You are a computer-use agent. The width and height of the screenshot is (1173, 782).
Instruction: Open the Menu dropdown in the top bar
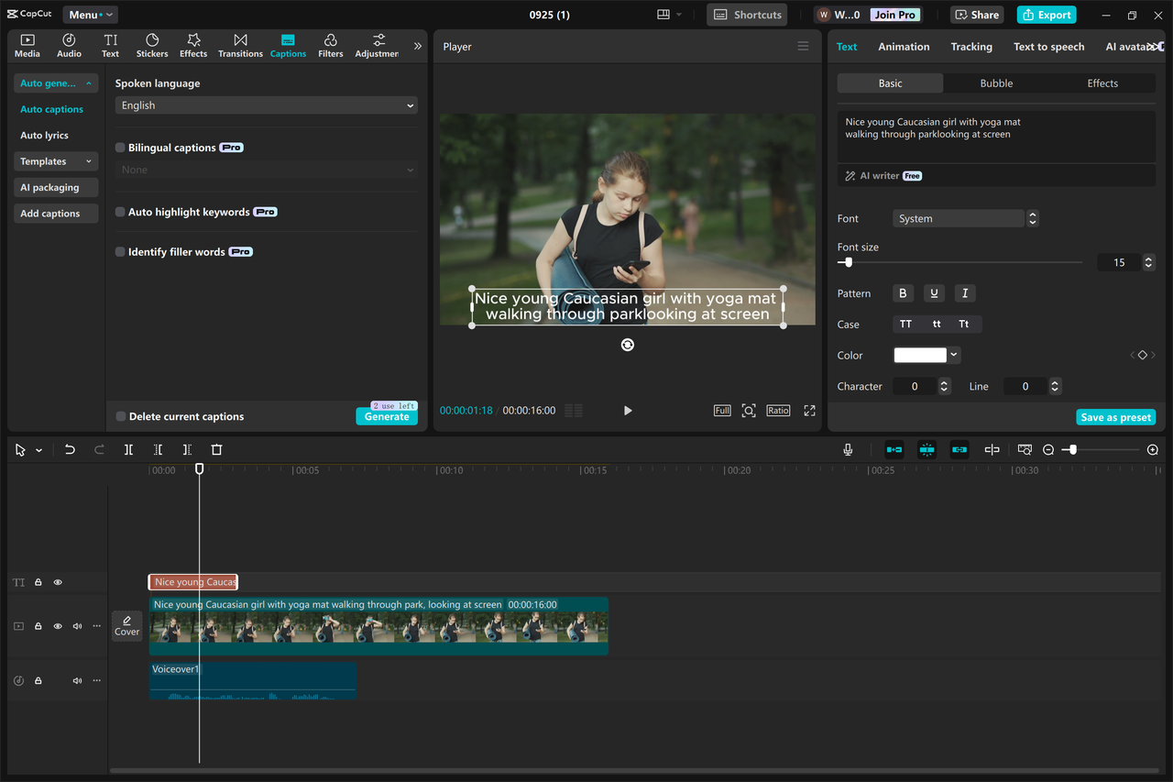89,14
